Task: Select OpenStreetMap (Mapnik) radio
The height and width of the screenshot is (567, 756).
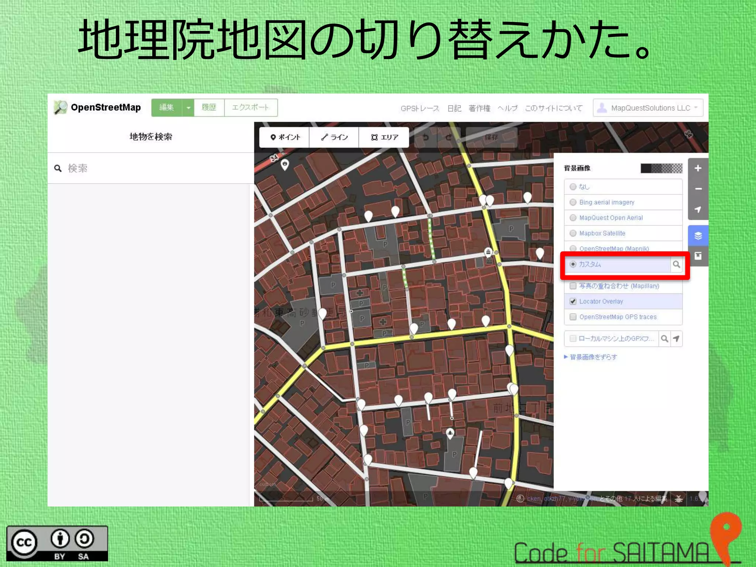Action: [x=573, y=248]
